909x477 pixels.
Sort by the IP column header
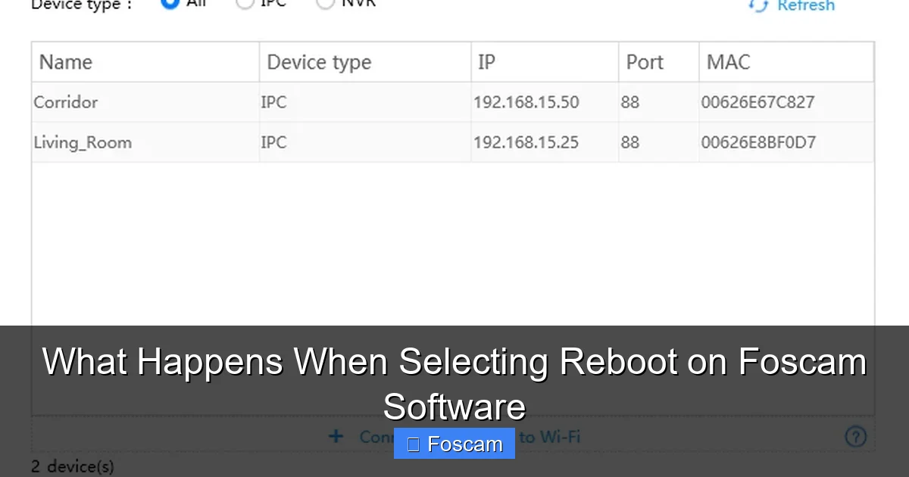tap(486, 62)
